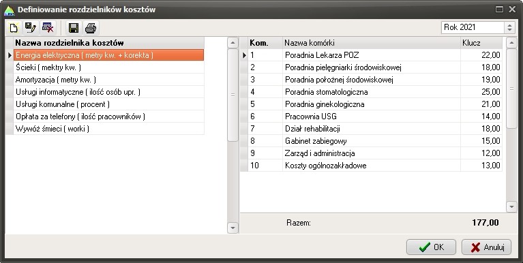Select Amortyzacja ( metry kw. ) row
The height and width of the screenshot is (263, 523).
[x=108, y=80]
